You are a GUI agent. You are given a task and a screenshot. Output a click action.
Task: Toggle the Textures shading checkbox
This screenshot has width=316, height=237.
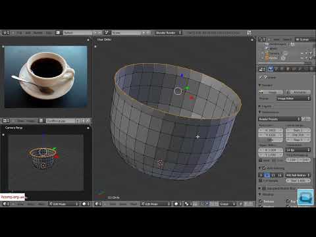tap(261, 201)
